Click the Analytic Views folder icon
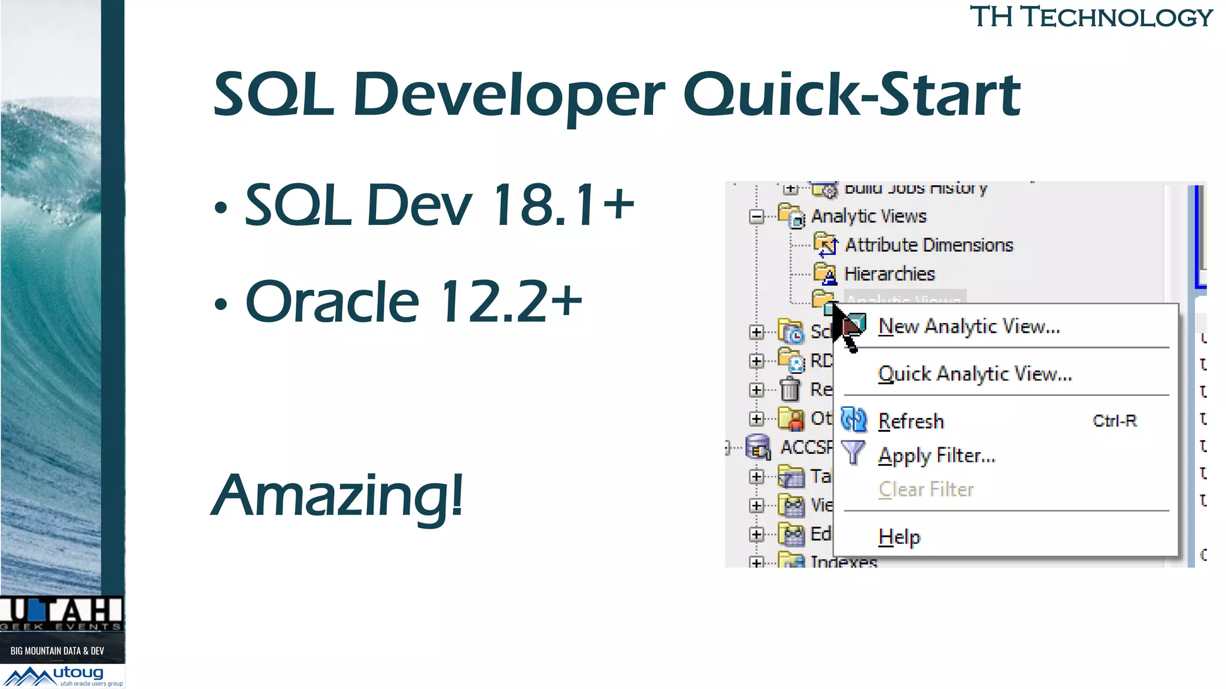Image resolution: width=1226 pixels, height=689 pixels. tap(791, 216)
